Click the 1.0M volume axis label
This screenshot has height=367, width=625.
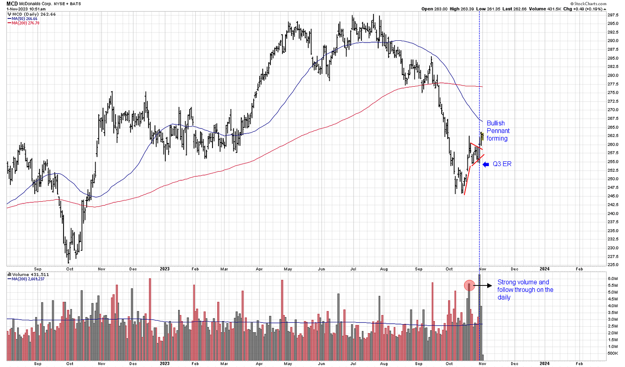tap(613, 346)
